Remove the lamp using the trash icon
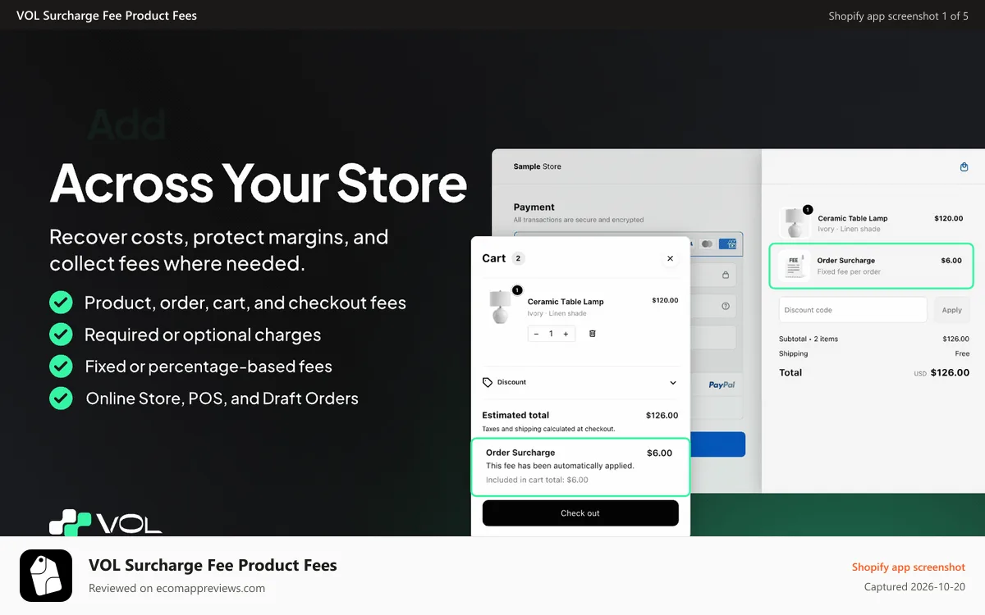This screenshot has height=615, width=985. pyautogui.click(x=593, y=334)
